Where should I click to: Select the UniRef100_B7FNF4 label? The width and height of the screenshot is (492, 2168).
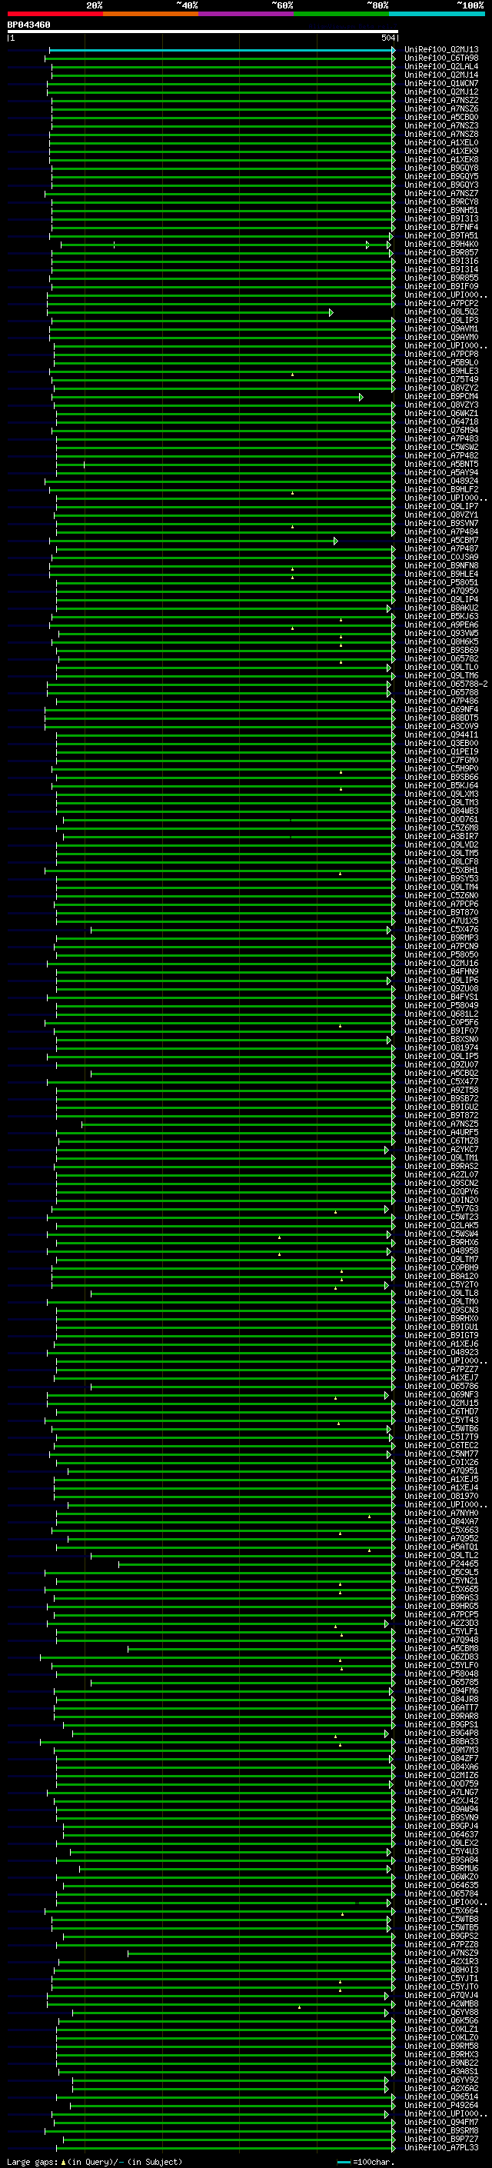click(441, 227)
